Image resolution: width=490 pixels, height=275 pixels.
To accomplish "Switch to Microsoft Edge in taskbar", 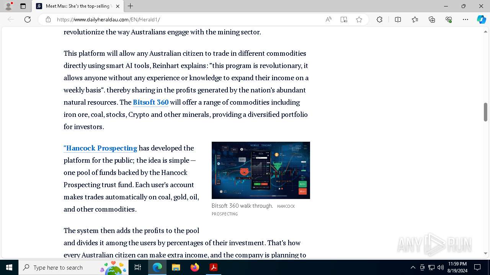I will click(157, 267).
